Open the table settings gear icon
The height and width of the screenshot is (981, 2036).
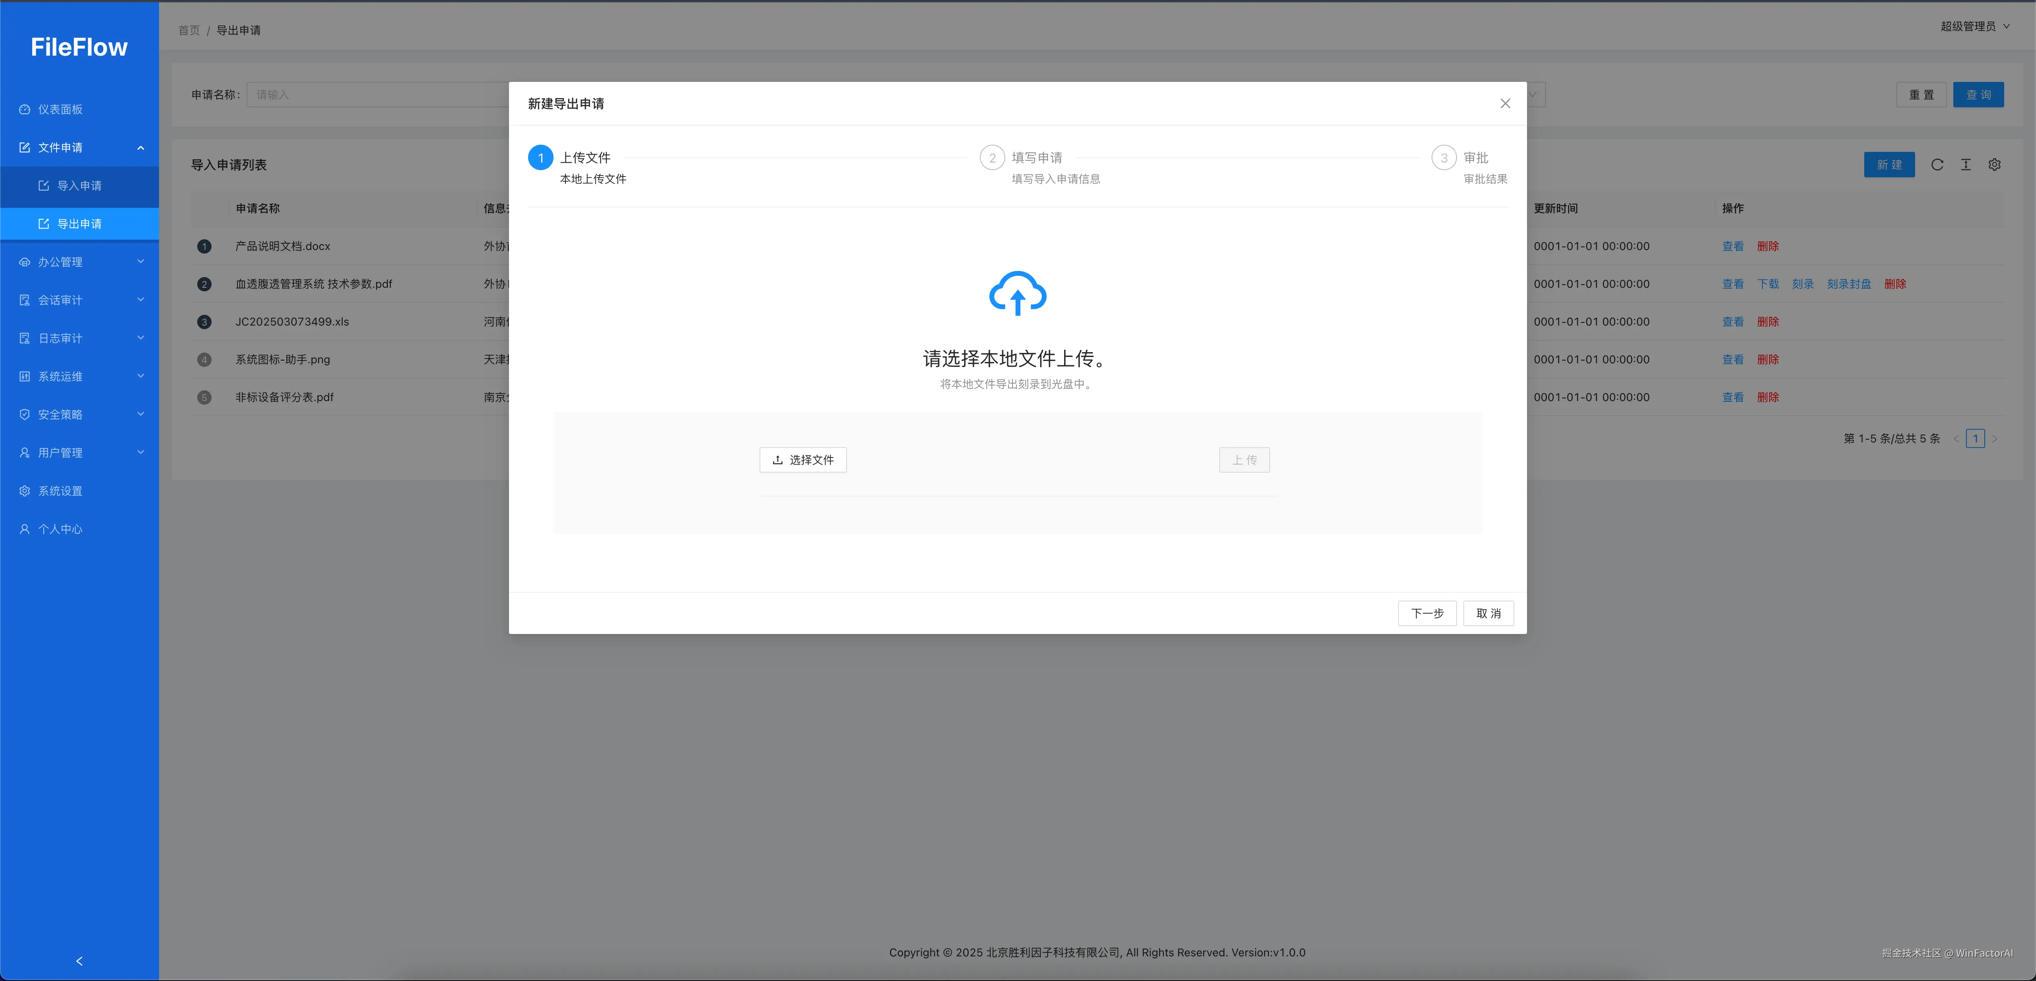pos(1994,164)
